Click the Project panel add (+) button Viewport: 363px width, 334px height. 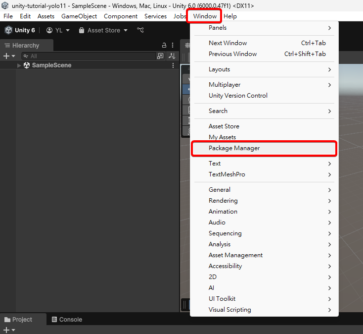pyautogui.click(x=8, y=330)
